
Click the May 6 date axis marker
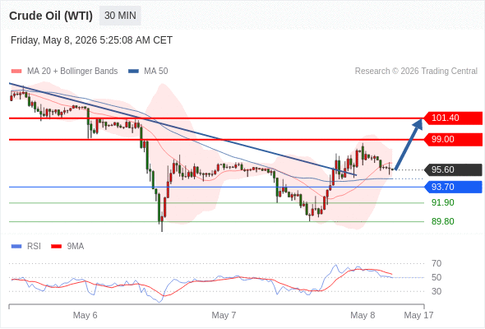coord(85,315)
